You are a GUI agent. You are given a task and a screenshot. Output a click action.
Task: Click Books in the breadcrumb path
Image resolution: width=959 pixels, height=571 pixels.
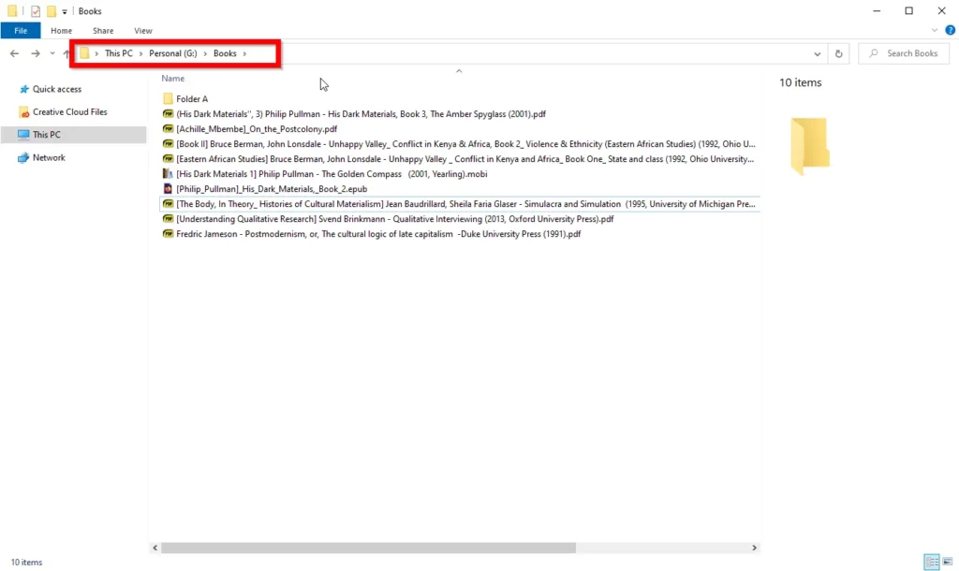225,53
